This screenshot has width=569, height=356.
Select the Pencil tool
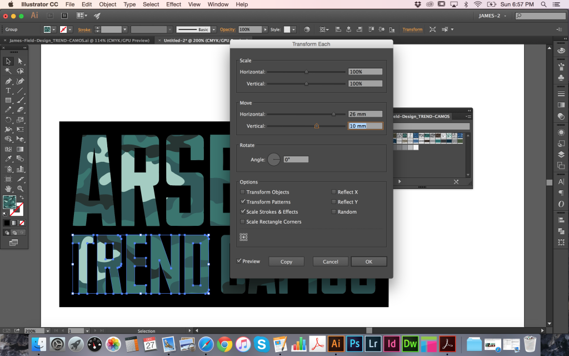pos(8,110)
